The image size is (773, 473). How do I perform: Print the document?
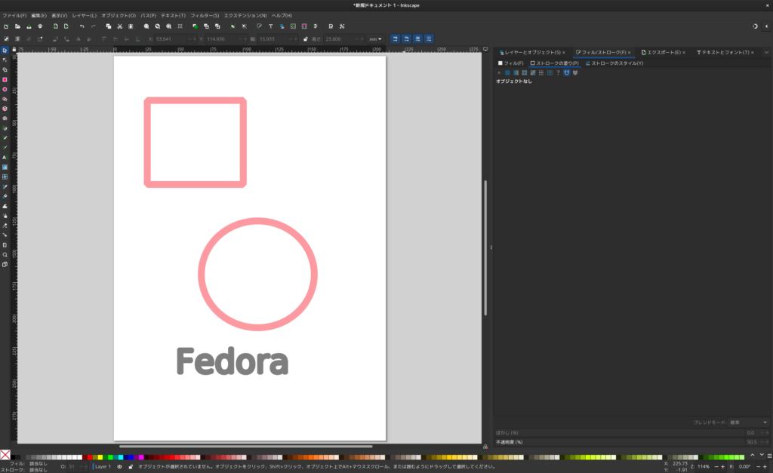click(40, 26)
